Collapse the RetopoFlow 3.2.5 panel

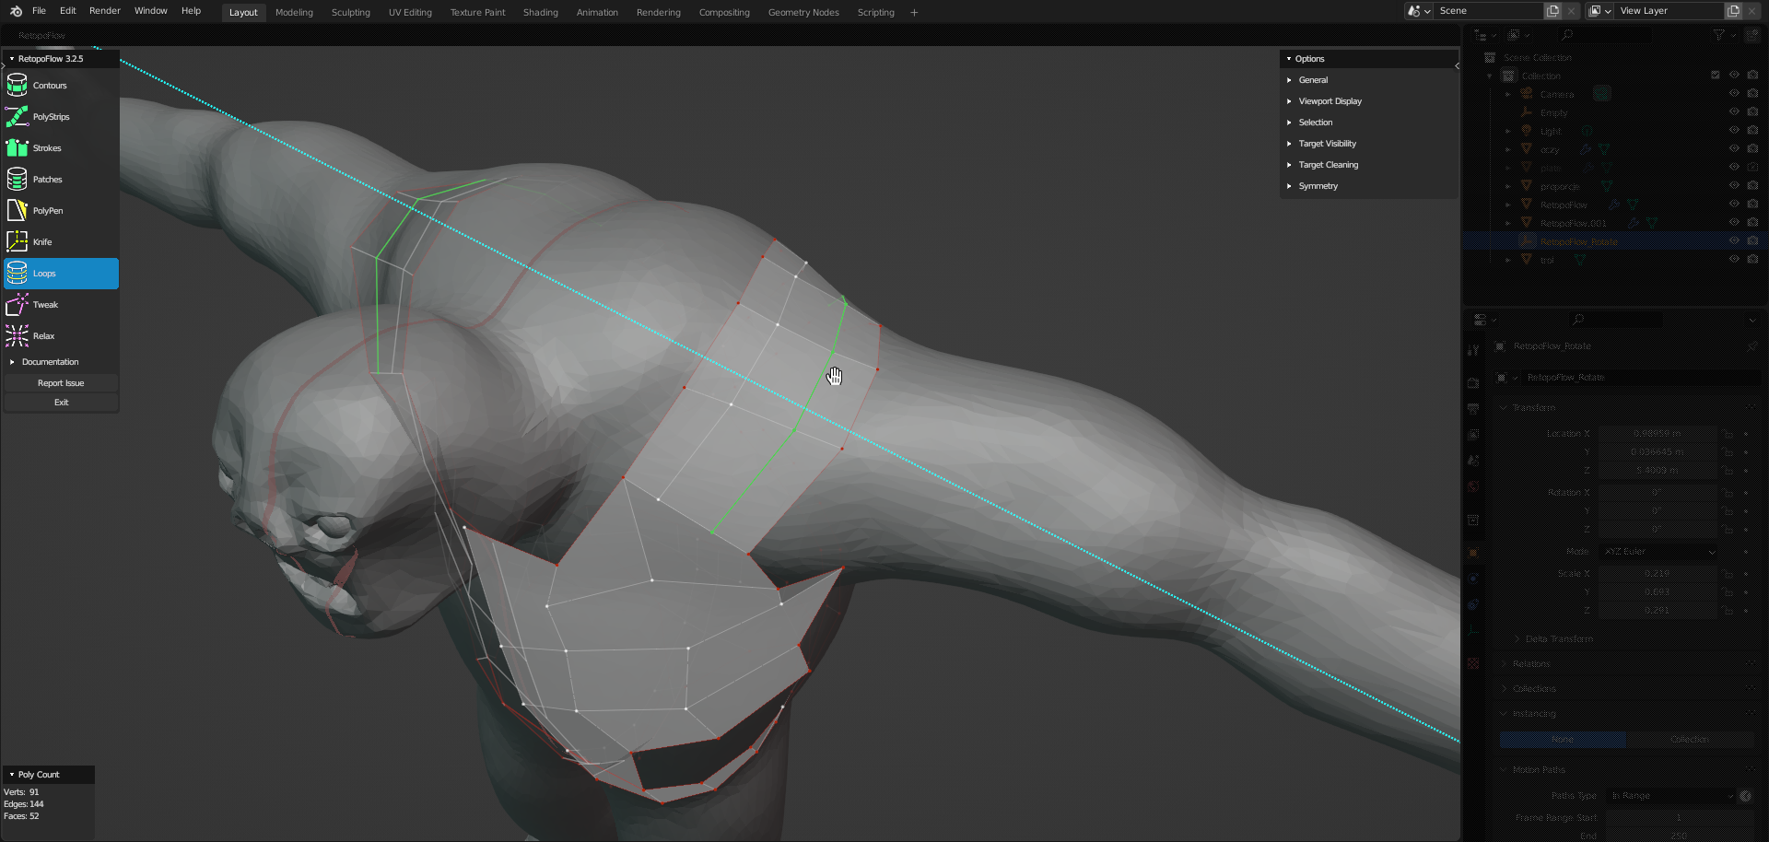(x=61, y=59)
